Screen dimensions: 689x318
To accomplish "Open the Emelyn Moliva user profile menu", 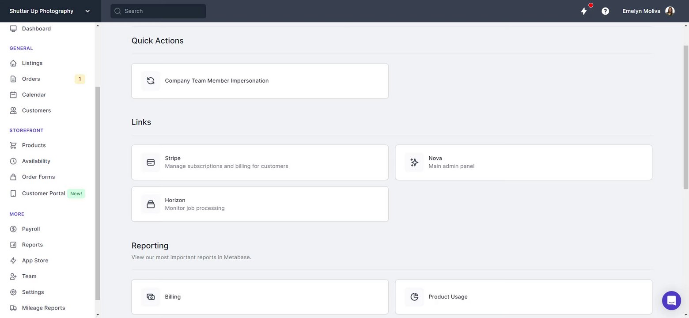I will coord(648,11).
